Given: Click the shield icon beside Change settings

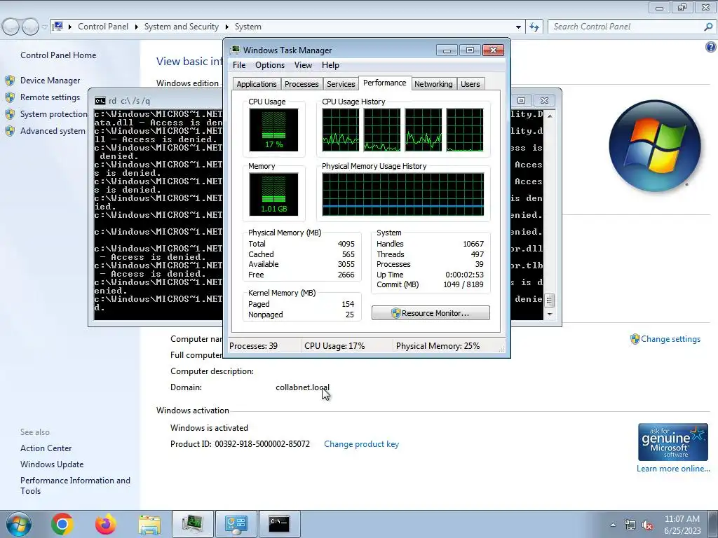Looking at the screenshot, I should [x=635, y=339].
